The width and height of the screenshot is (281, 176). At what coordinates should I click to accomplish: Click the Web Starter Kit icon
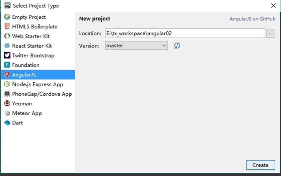point(7,36)
